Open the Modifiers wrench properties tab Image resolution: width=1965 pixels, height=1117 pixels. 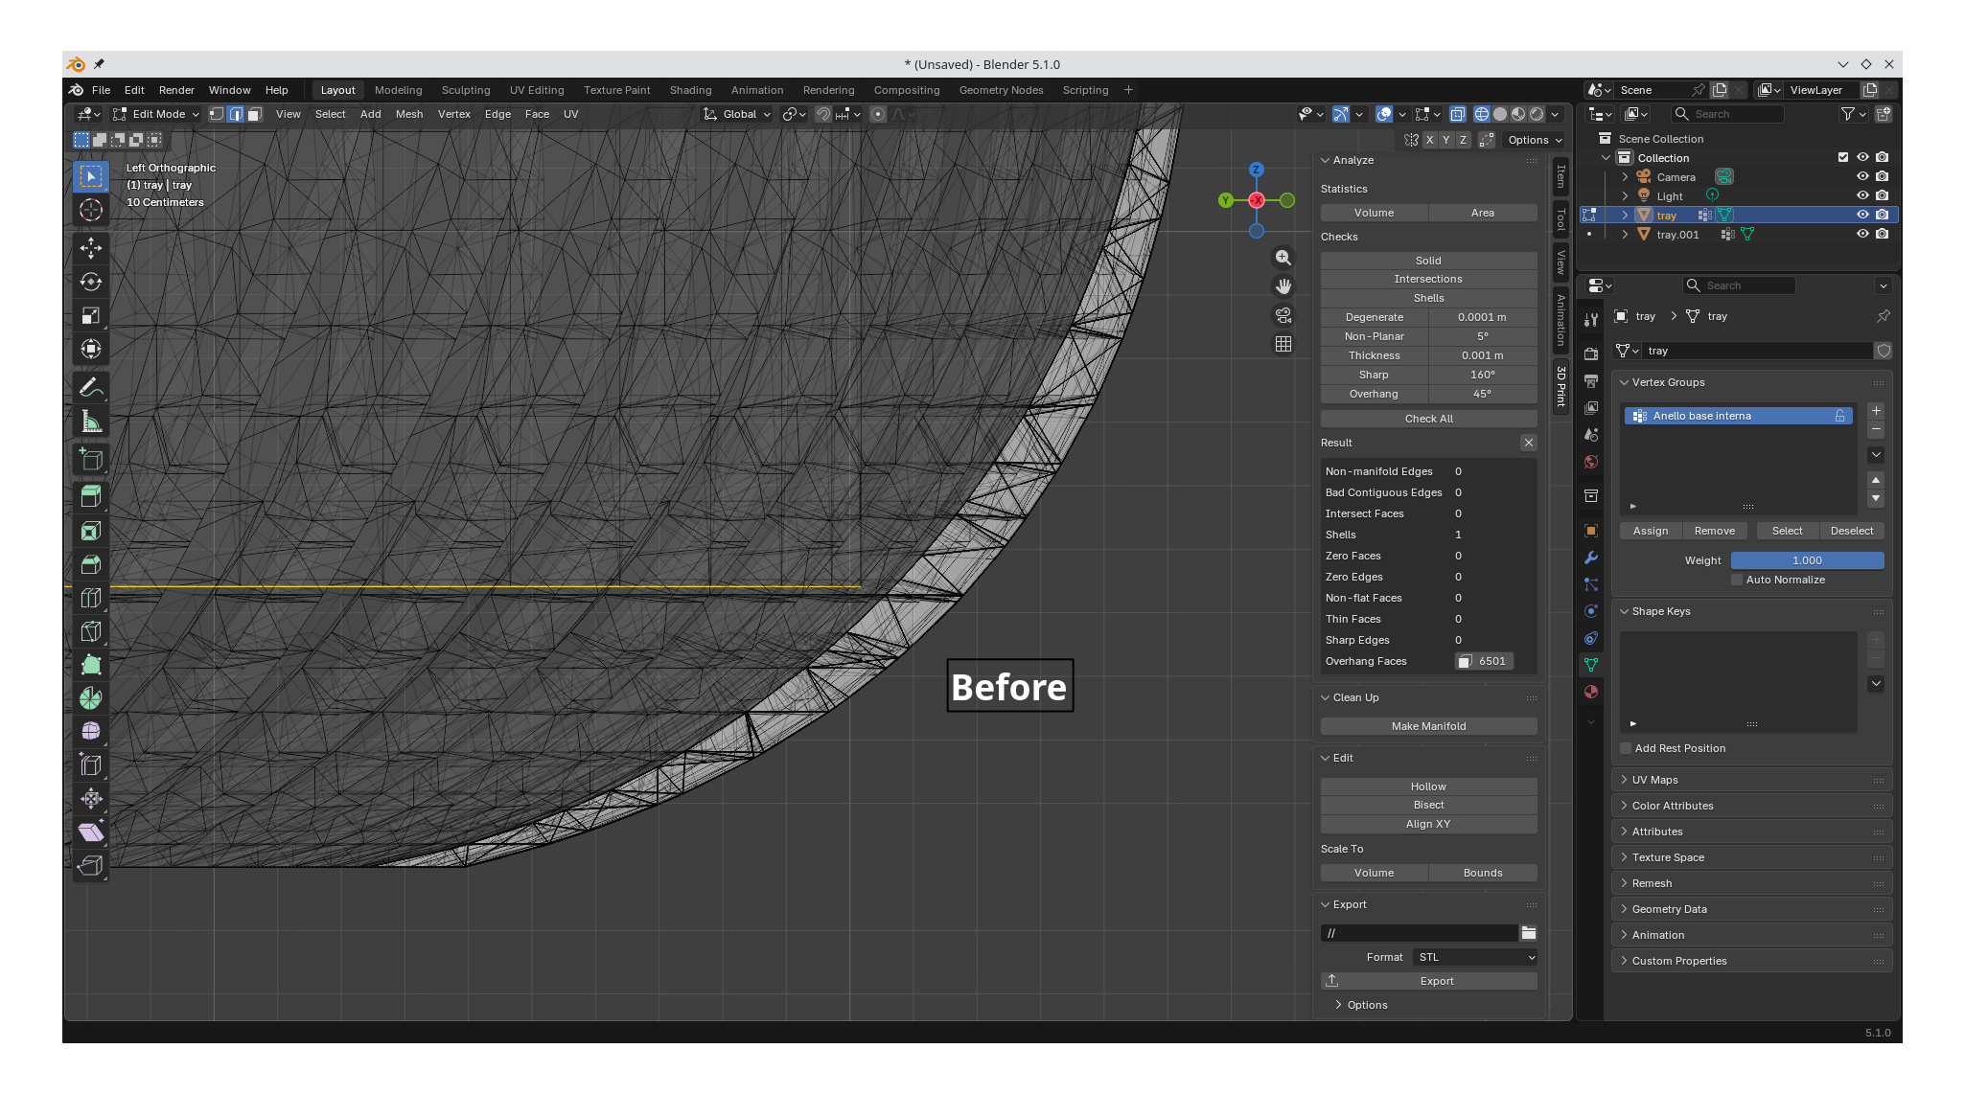(x=1591, y=558)
